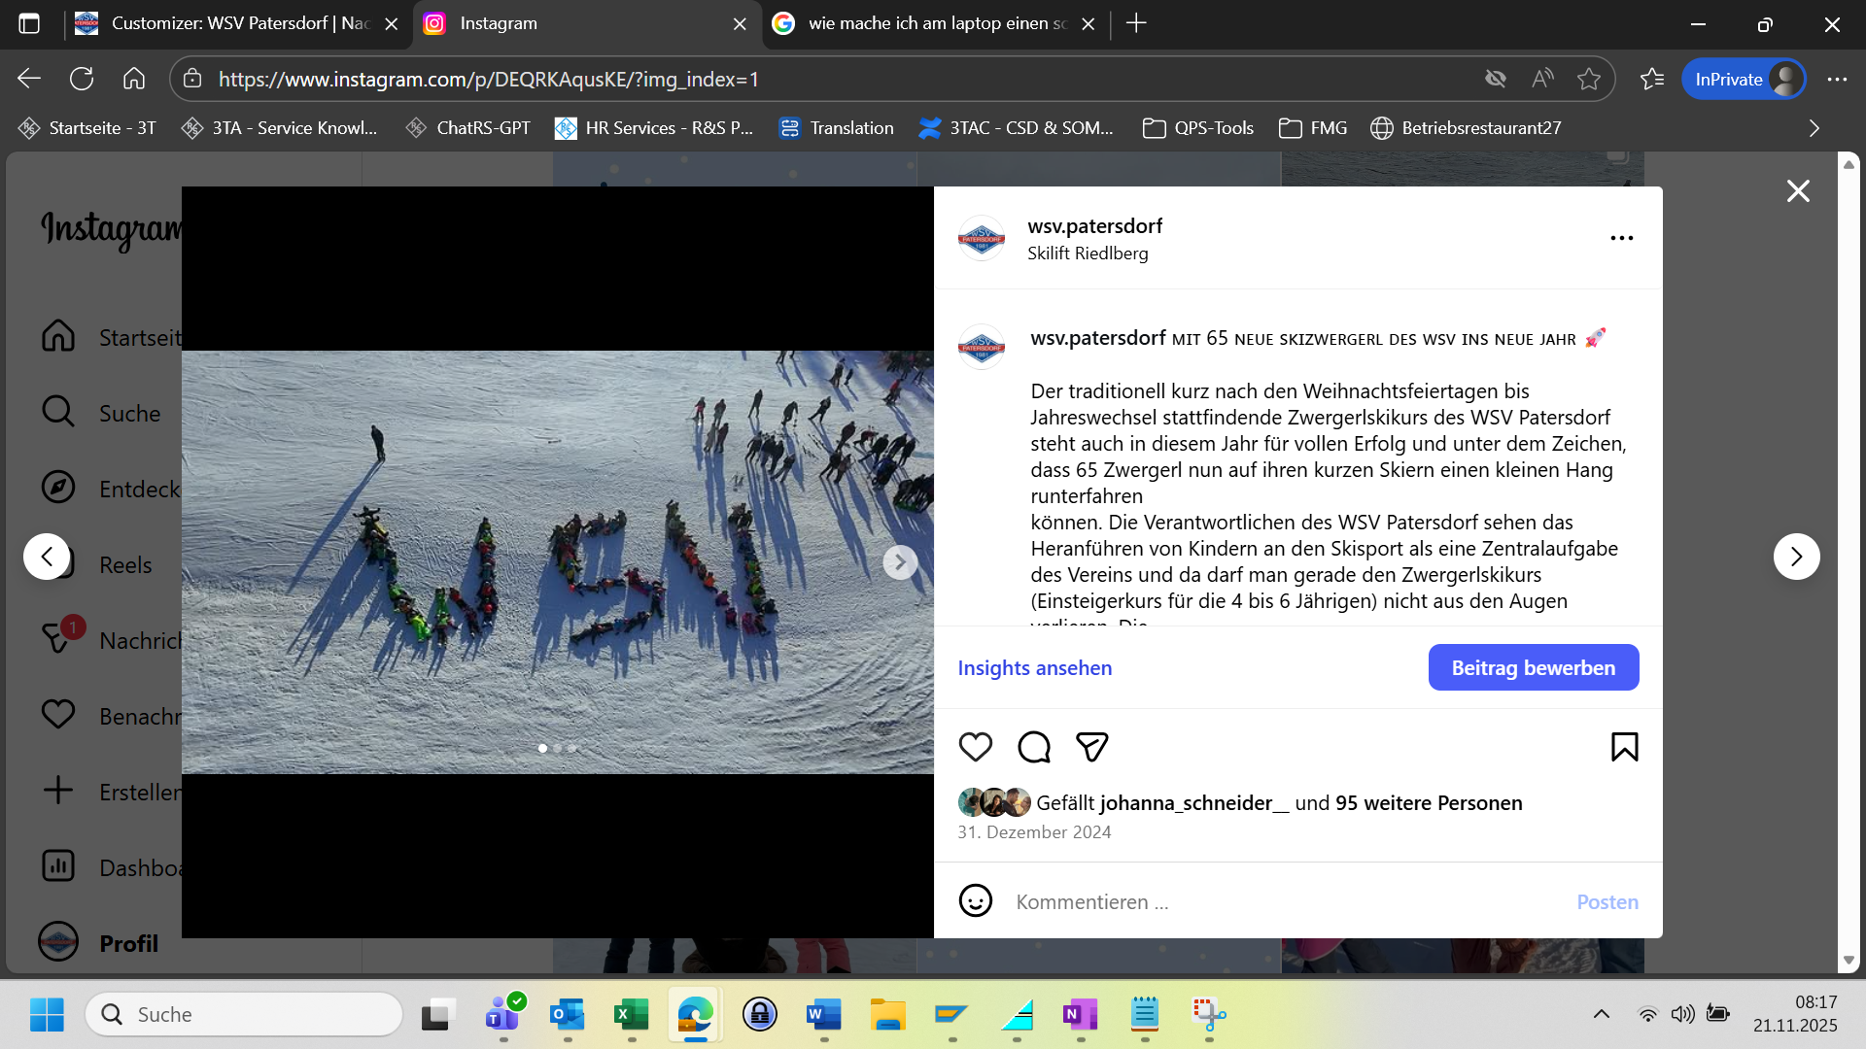Close the post overlay with X
The height and width of the screenshot is (1049, 1866).
(1798, 191)
